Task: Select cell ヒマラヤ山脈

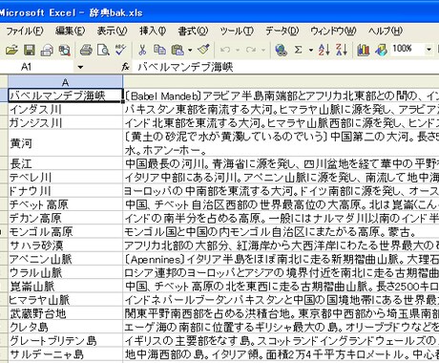Action: (x=65, y=300)
